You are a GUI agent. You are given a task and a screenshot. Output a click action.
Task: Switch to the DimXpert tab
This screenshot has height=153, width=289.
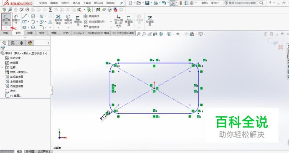pos(79,33)
